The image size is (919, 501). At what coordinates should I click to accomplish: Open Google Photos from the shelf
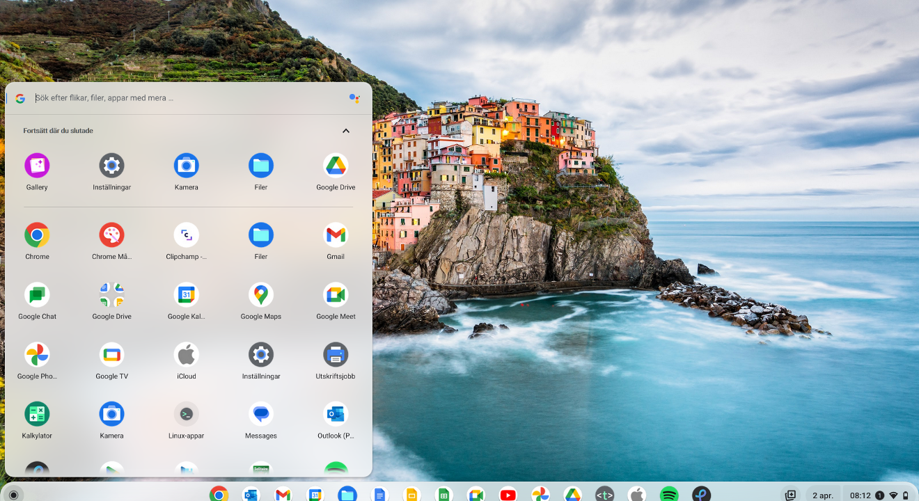tap(540, 495)
